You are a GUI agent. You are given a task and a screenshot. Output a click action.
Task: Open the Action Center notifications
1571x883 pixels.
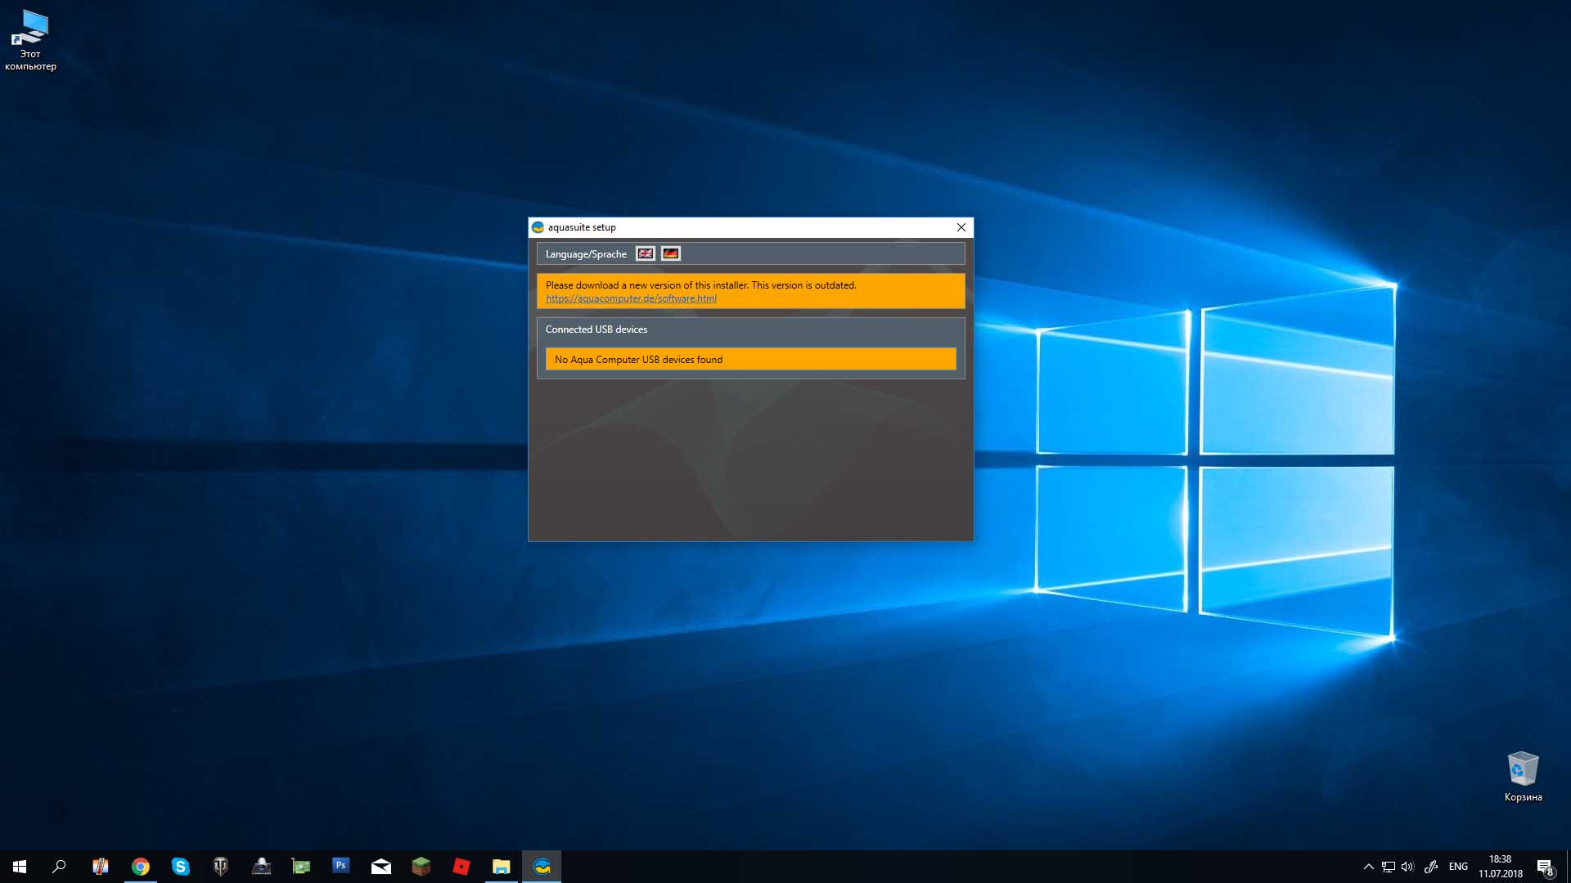tap(1545, 867)
